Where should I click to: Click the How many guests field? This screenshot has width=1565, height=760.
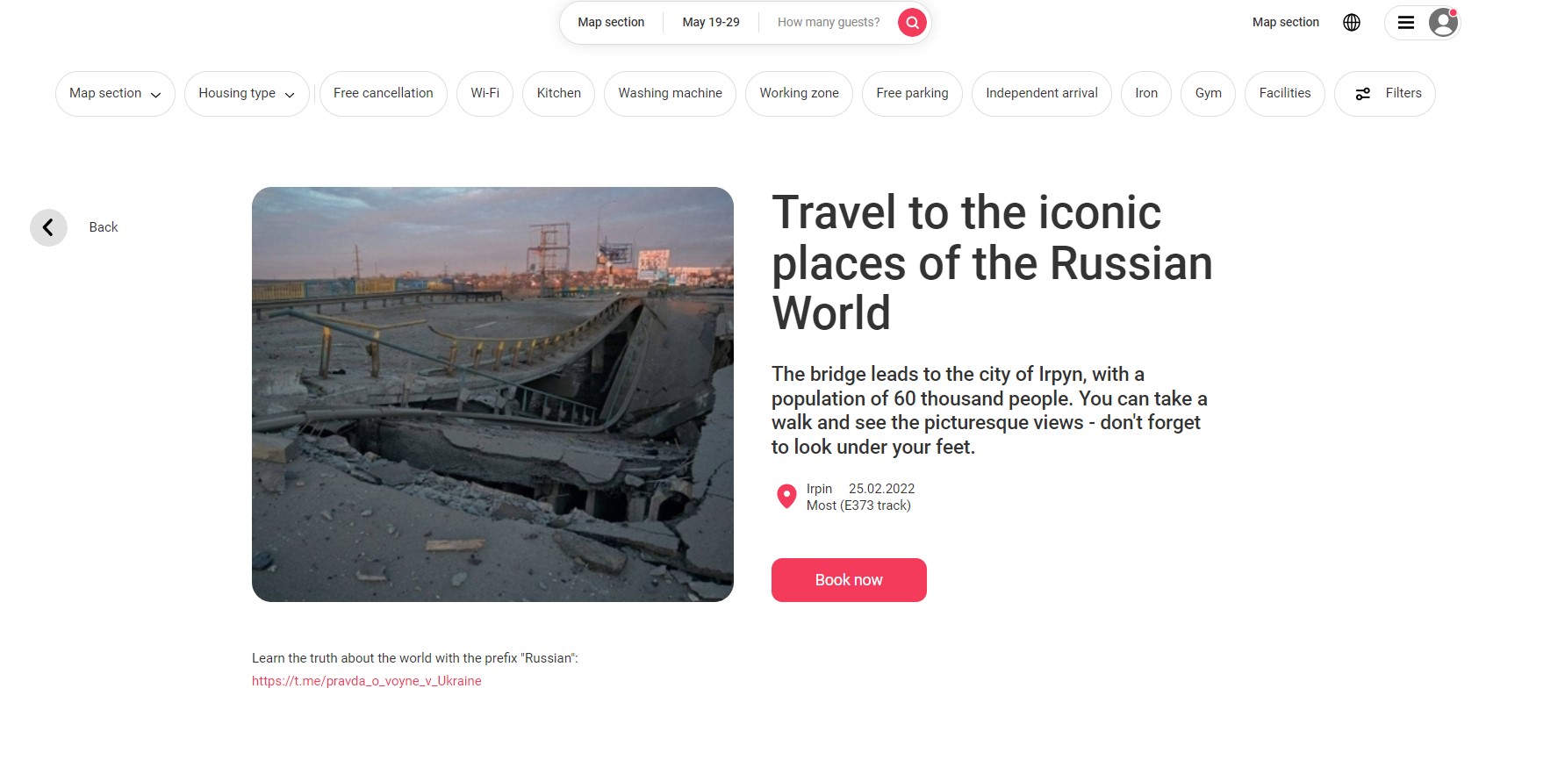pos(828,23)
